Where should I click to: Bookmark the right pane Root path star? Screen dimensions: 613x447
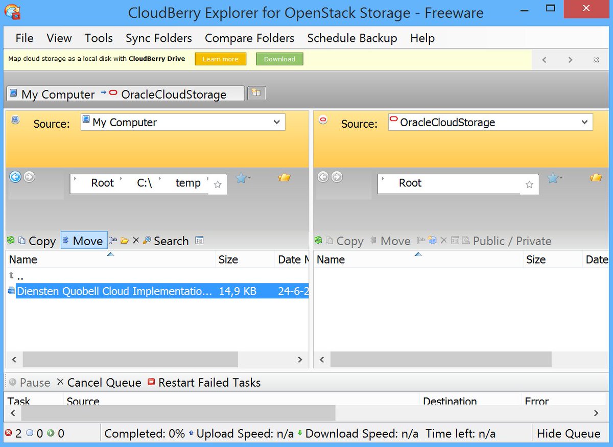coord(529,184)
